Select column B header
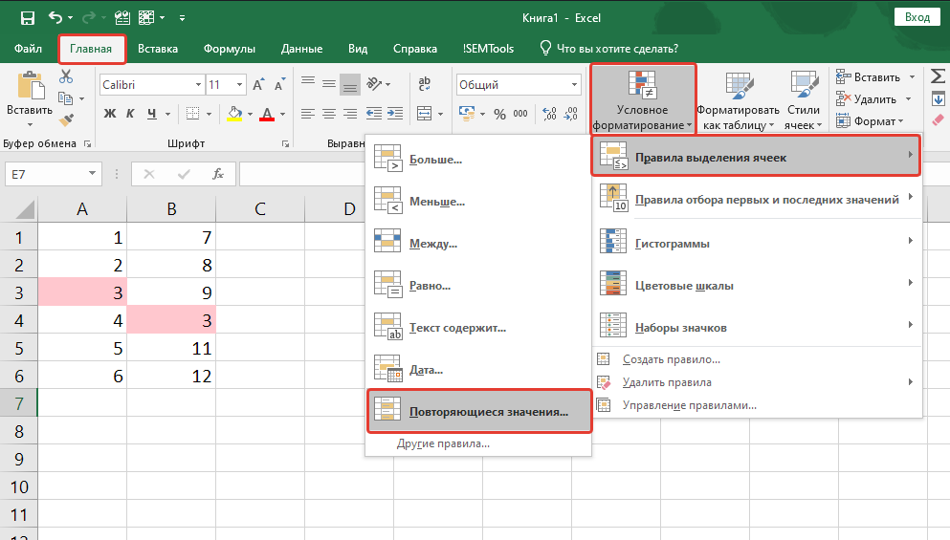This screenshot has width=950, height=540. tap(171, 209)
